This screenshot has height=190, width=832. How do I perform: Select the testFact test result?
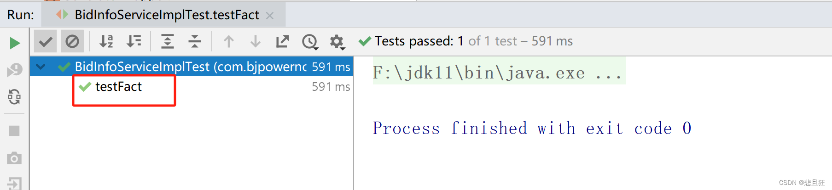[x=118, y=87]
